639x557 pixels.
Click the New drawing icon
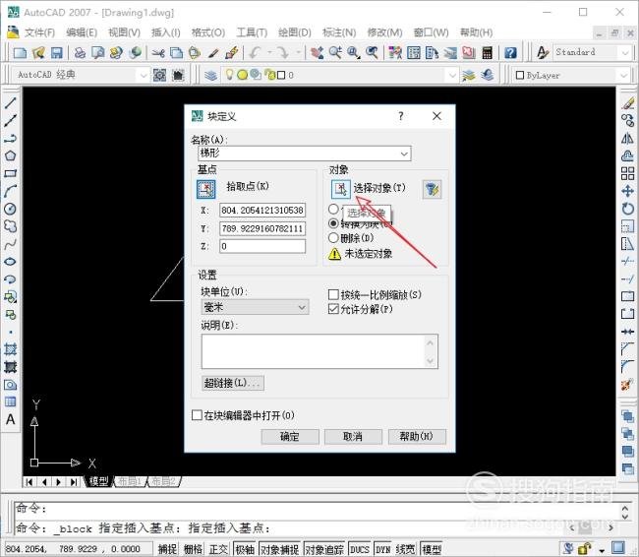[20, 52]
